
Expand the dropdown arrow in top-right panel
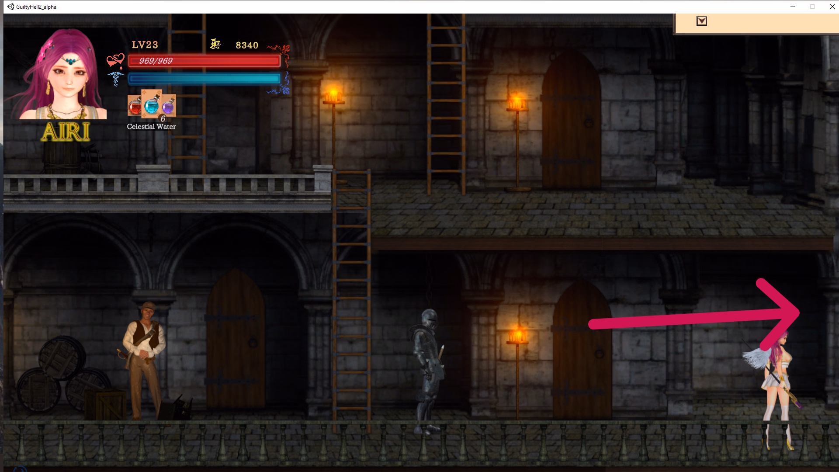coord(701,21)
